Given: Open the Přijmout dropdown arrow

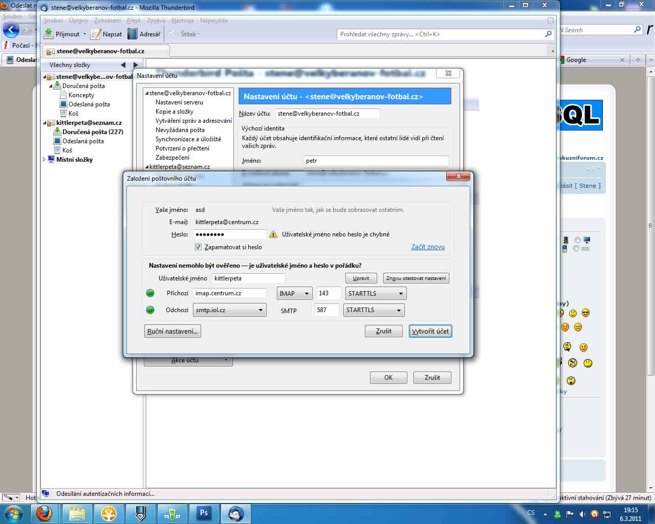Looking at the screenshot, I should 85,34.
